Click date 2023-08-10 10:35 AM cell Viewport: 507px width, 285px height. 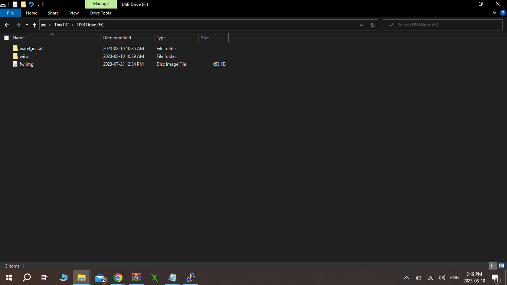[x=124, y=49]
